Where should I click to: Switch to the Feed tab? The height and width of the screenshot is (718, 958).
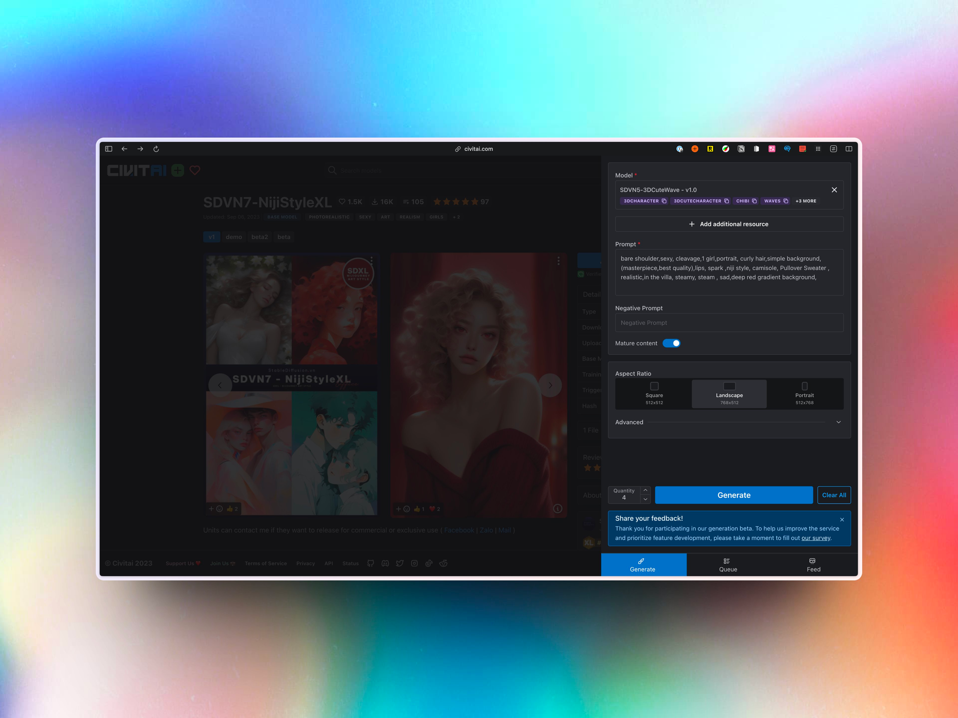pyautogui.click(x=813, y=565)
